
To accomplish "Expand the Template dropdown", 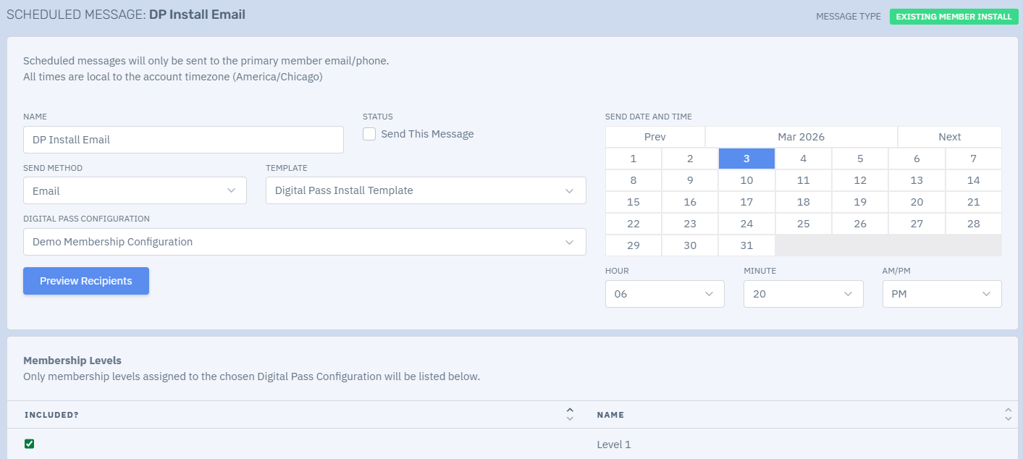I will pyautogui.click(x=426, y=190).
